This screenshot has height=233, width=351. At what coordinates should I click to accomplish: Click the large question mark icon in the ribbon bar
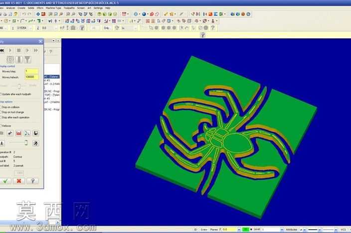(x=213, y=28)
